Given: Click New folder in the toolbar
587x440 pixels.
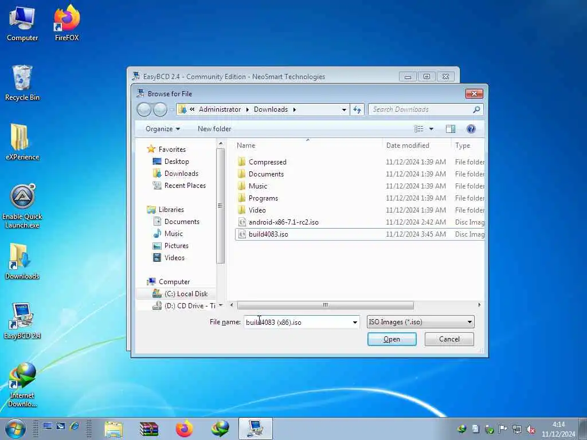Looking at the screenshot, I should click(214, 129).
